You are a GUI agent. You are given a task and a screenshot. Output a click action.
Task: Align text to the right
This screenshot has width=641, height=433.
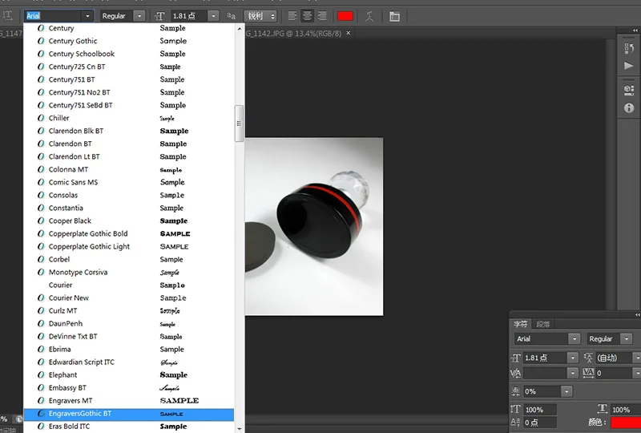tap(321, 16)
